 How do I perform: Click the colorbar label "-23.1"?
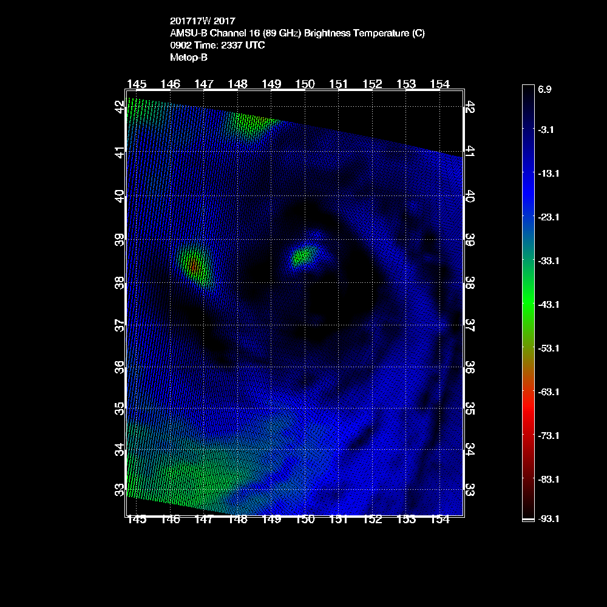(x=548, y=217)
